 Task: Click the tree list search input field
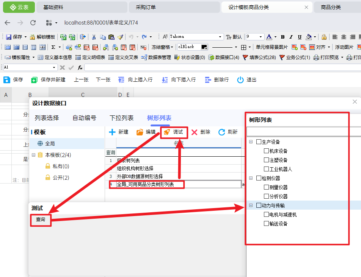pyautogui.click(x=304, y=132)
